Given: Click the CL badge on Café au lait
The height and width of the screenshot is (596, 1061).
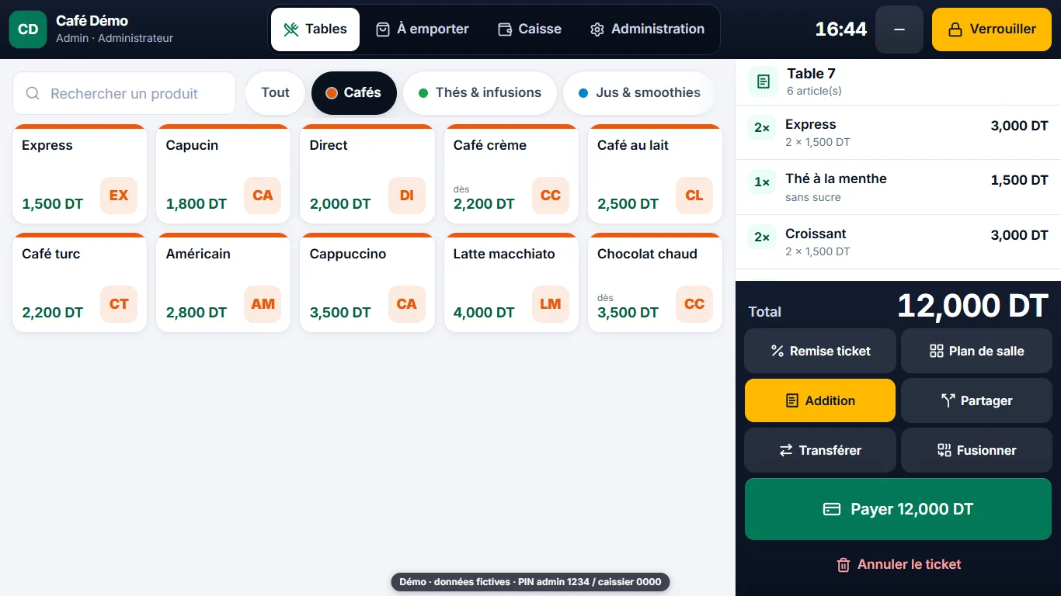Looking at the screenshot, I should pos(694,196).
